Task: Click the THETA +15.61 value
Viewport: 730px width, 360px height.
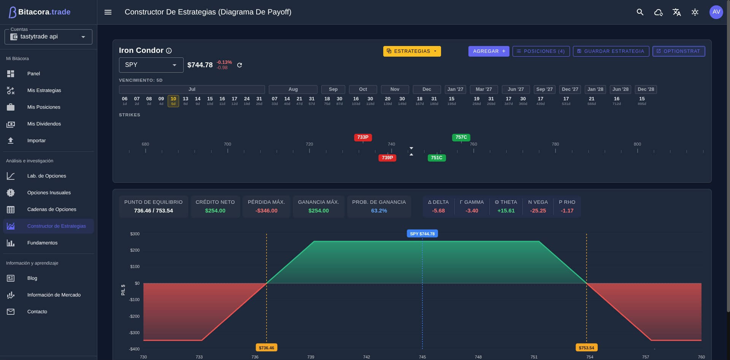Action: pyautogui.click(x=506, y=211)
